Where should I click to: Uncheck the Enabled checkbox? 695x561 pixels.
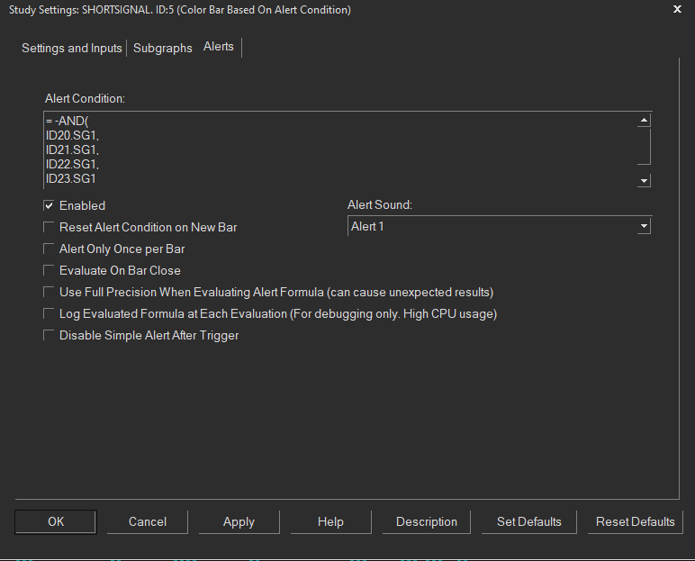pos(50,205)
